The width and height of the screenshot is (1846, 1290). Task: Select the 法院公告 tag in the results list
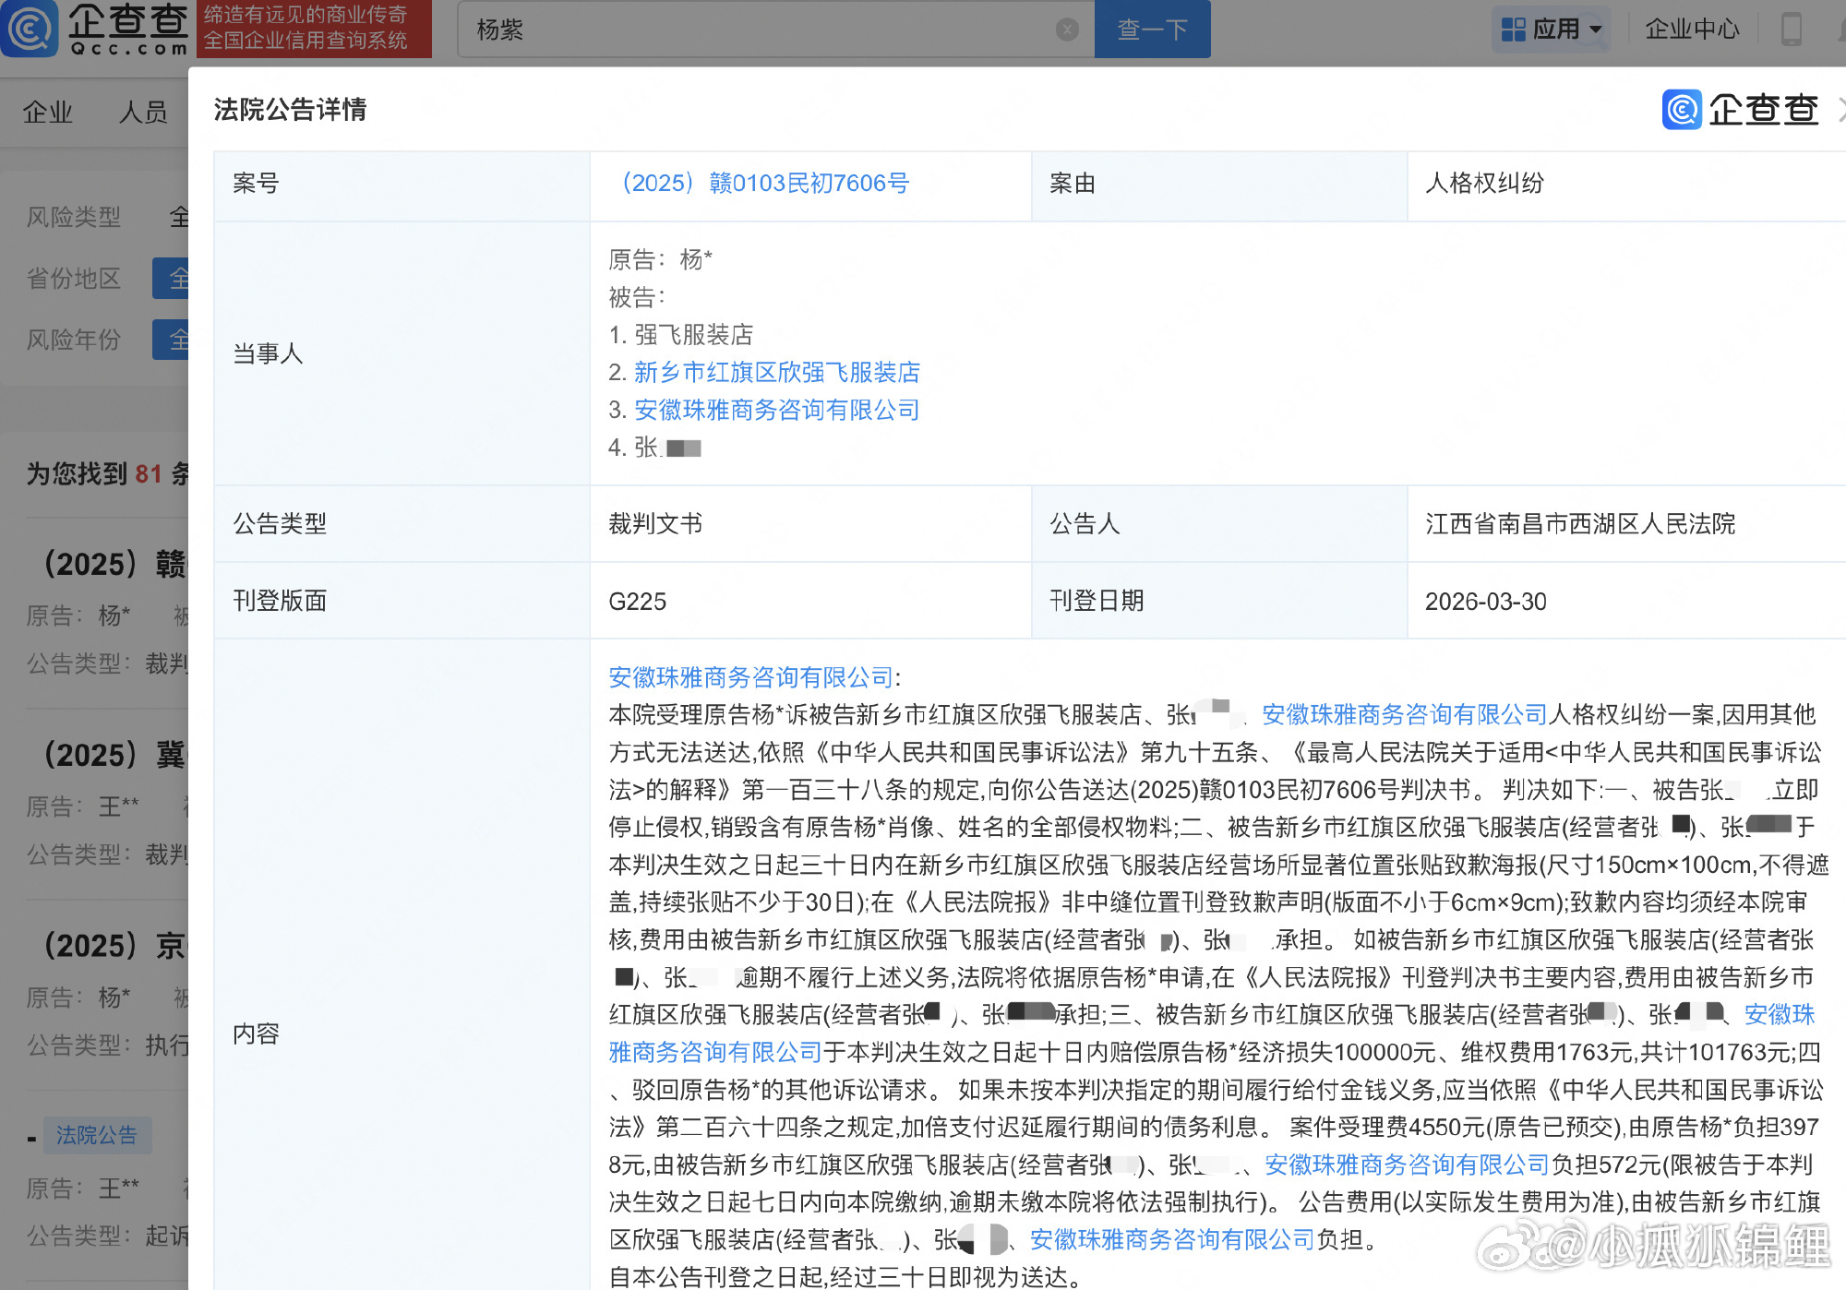(x=97, y=1136)
